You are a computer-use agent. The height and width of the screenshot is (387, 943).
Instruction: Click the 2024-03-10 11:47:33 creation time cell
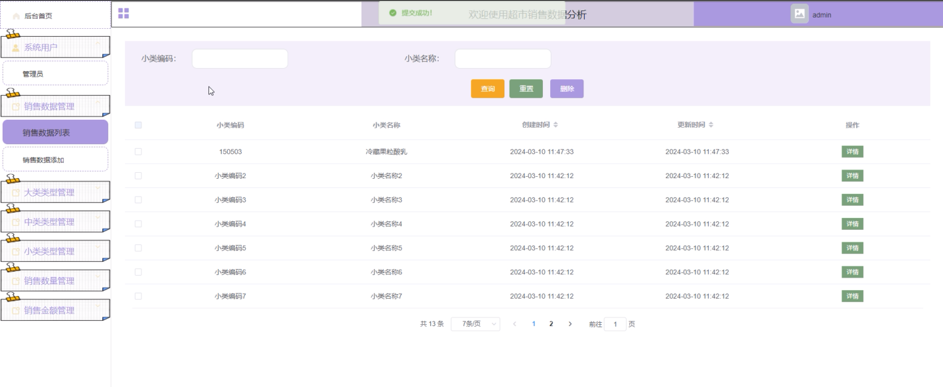click(x=542, y=152)
